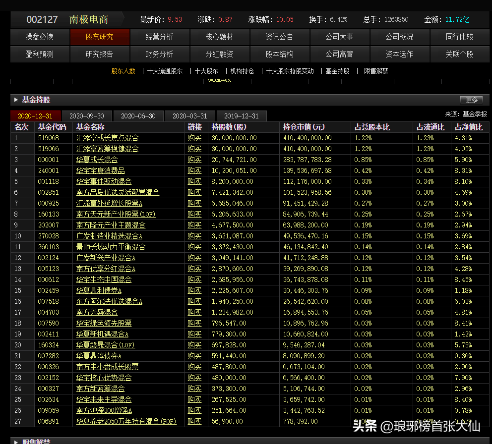The image size is (492, 444).
Task: Open fund link 华夏养老2050五年持有混合(FOF)
Action: [126, 421]
